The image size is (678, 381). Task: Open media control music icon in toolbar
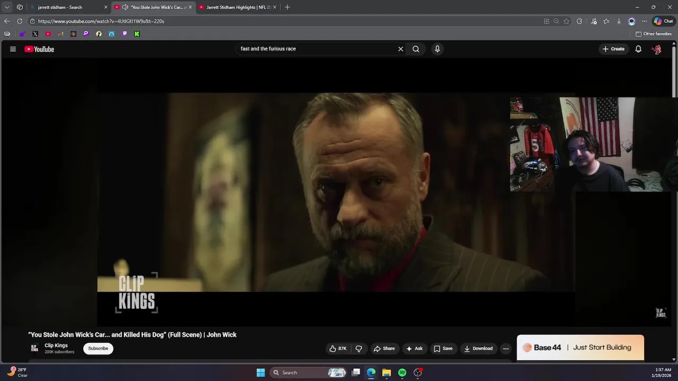tap(594, 21)
